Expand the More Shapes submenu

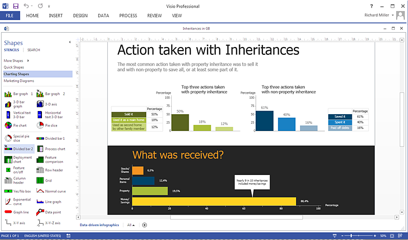click(28, 61)
